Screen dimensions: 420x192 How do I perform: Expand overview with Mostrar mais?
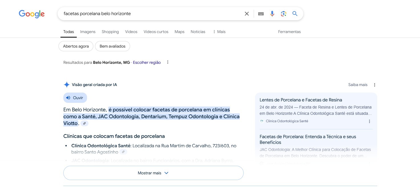tap(153, 173)
